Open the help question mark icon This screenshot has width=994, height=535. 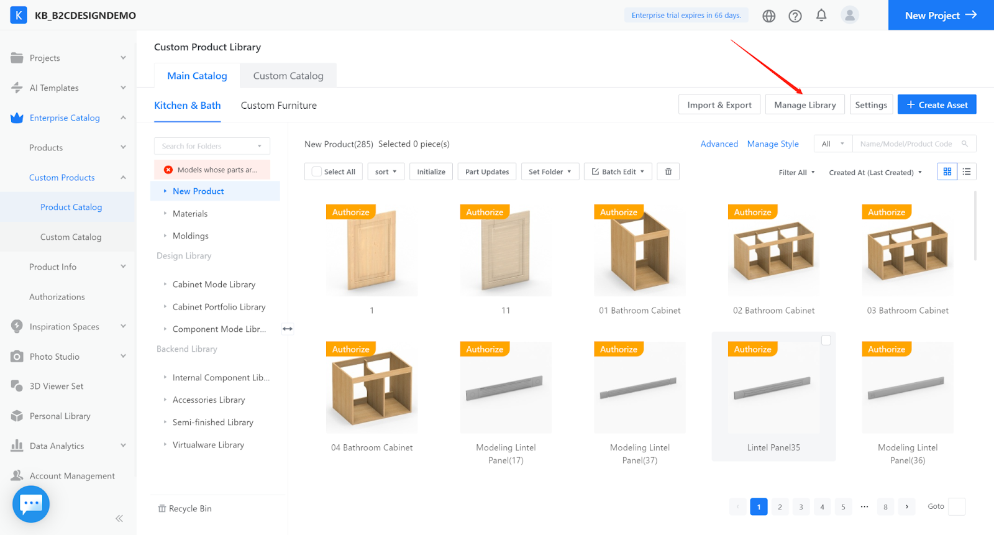(x=795, y=16)
